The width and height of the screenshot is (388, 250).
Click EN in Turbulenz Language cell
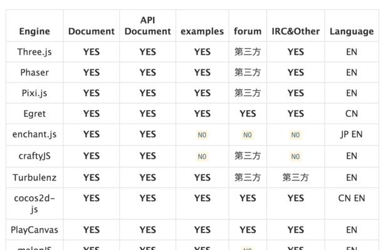(x=352, y=177)
